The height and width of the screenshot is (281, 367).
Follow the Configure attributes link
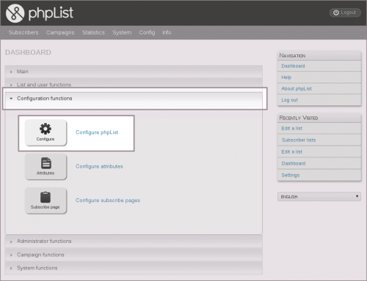99,166
